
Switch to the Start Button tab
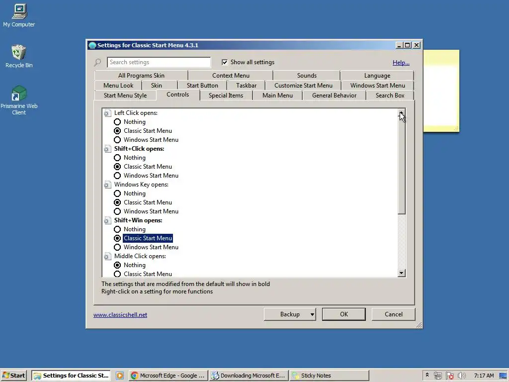point(202,86)
